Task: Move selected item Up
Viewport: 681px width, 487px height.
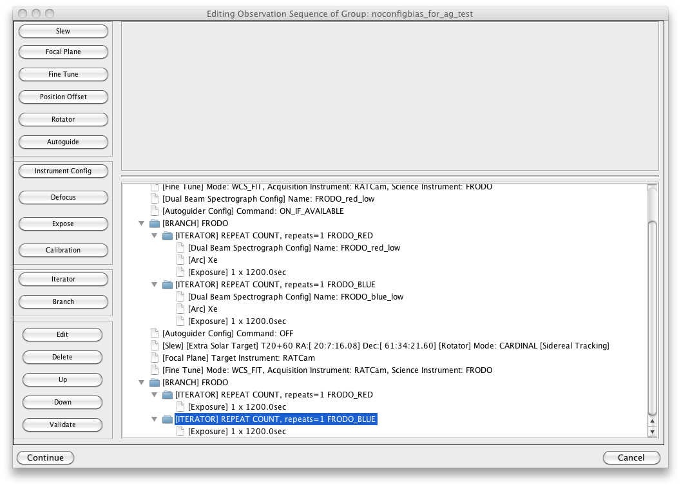Action: point(62,379)
